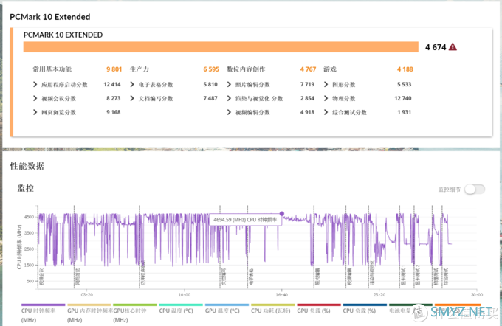Expand the 综合测试分数 row
This screenshot has width=502, height=326.
326,112
